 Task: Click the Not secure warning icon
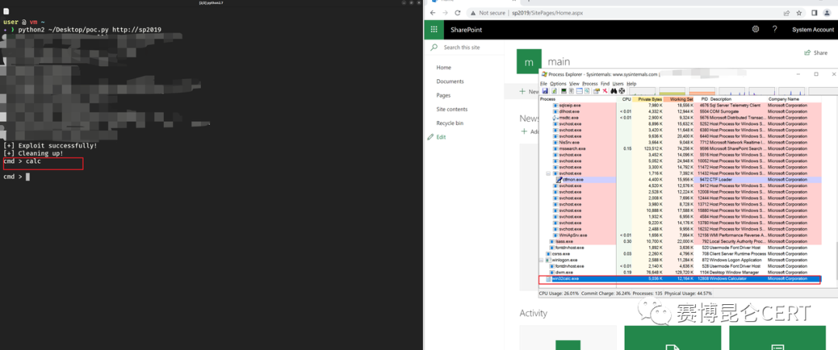(x=473, y=13)
